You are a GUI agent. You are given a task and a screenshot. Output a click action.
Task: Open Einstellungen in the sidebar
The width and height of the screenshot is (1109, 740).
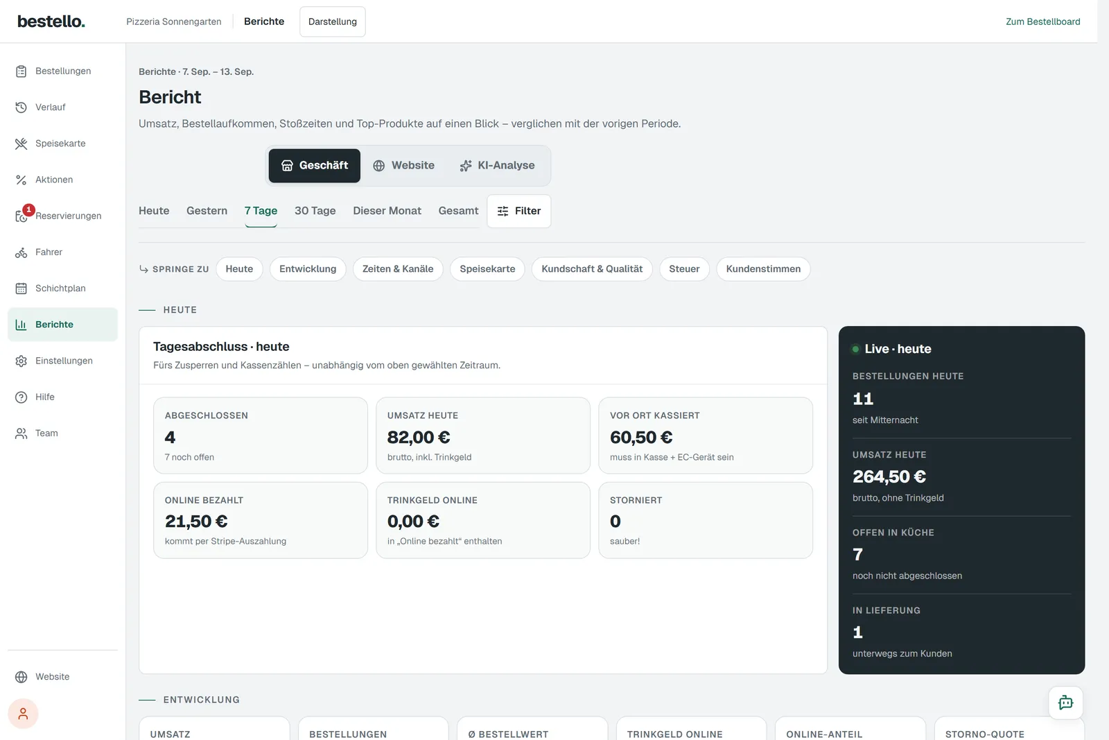62,361
